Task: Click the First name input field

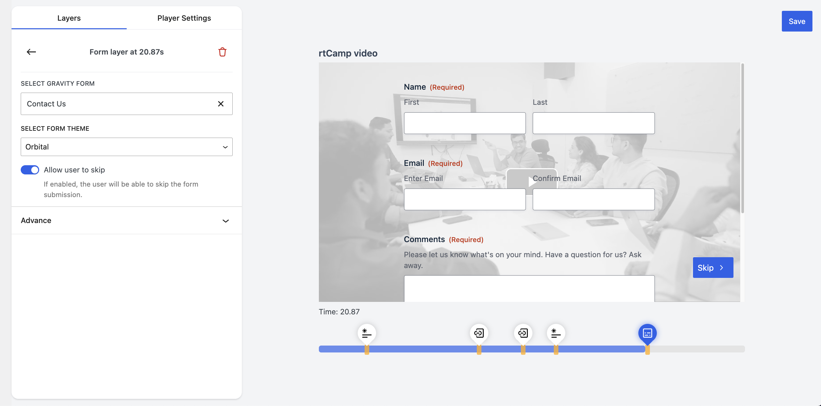Action: pos(465,123)
